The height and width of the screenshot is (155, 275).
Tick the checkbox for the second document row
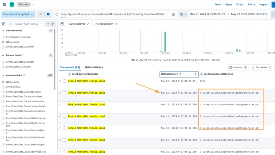coord(64,93)
